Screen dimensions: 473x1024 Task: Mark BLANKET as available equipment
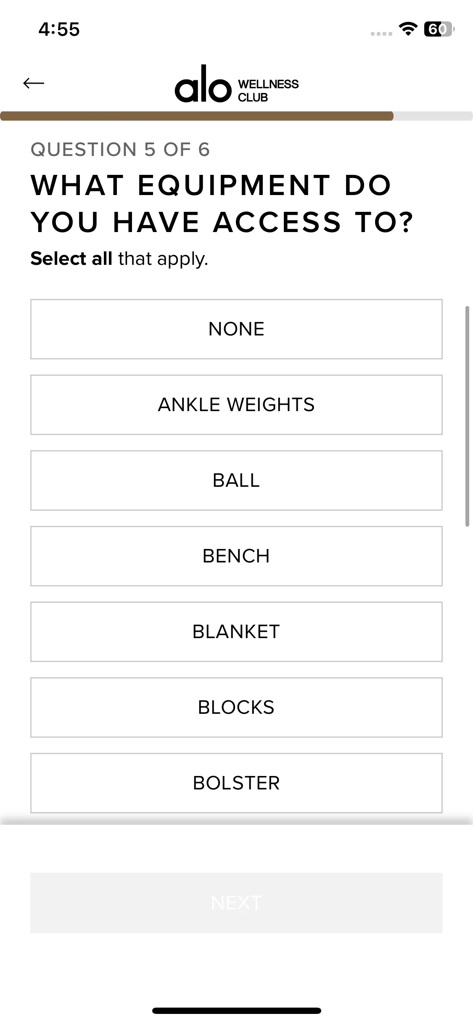tap(236, 632)
